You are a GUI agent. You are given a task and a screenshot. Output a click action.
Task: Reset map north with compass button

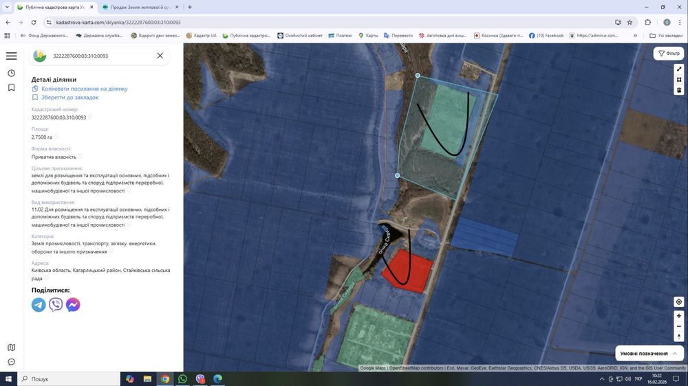(x=679, y=337)
